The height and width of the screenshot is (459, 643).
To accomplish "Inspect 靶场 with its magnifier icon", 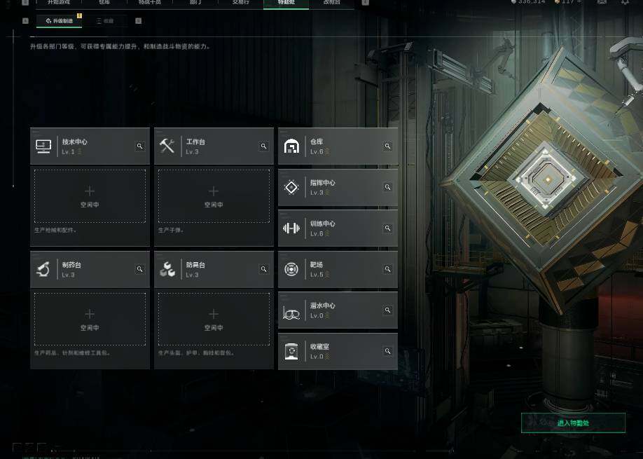I will pos(387,269).
